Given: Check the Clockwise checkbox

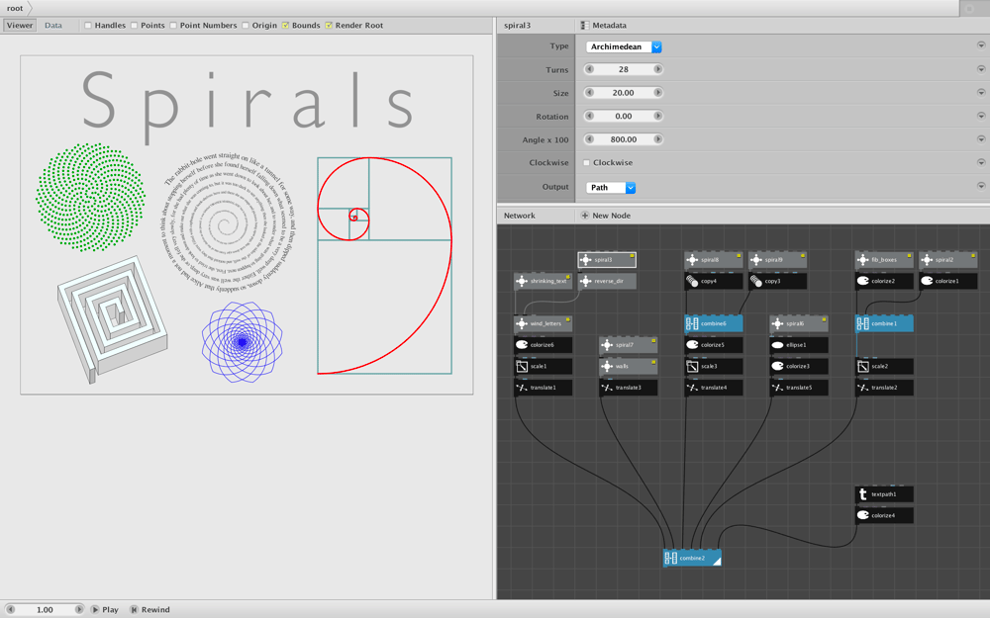Looking at the screenshot, I should (x=586, y=163).
